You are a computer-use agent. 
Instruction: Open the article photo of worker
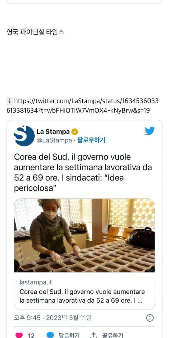pos(84,236)
